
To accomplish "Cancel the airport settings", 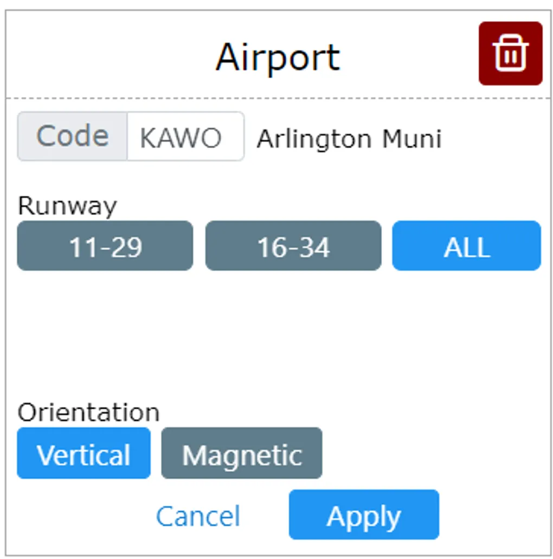I will [198, 516].
